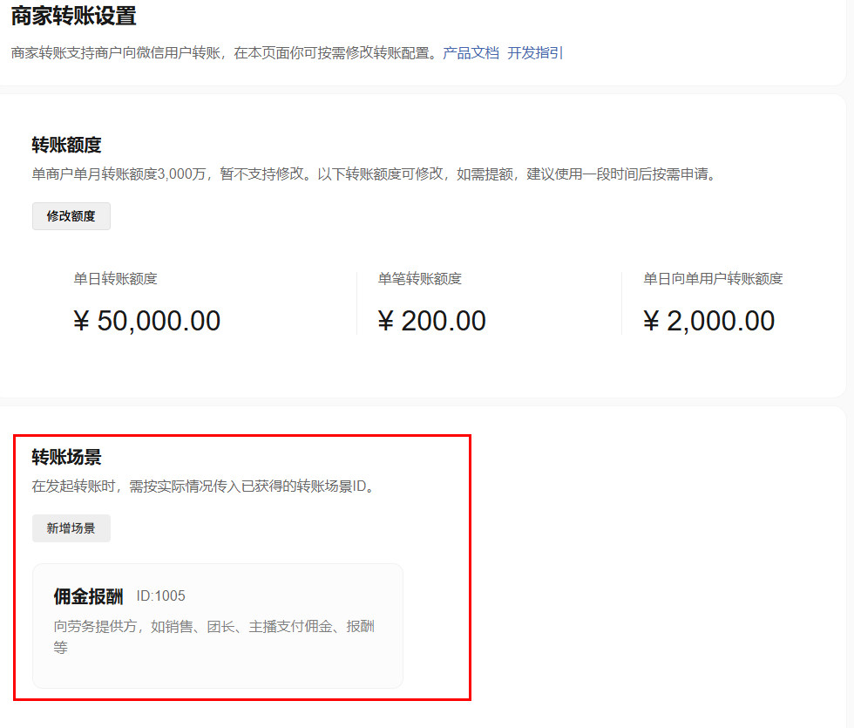Click the 转账场景 section heading
This screenshot has height=728, width=854.
point(66,457)
